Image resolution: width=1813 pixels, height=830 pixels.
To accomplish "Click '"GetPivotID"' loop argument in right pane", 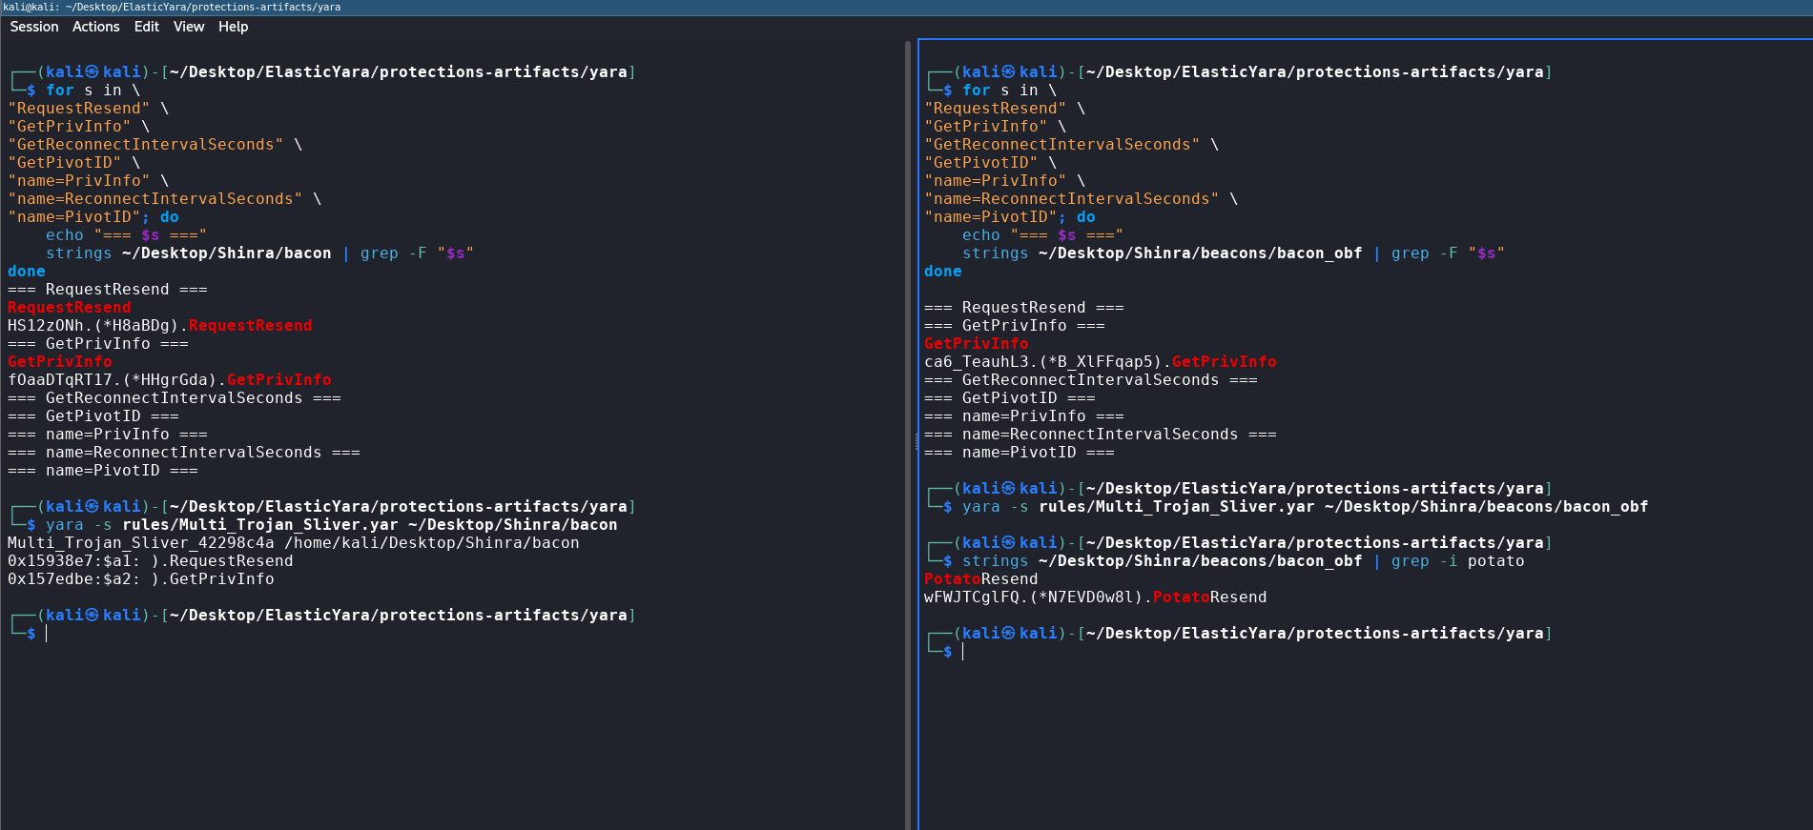I will [x=981, y=163].
